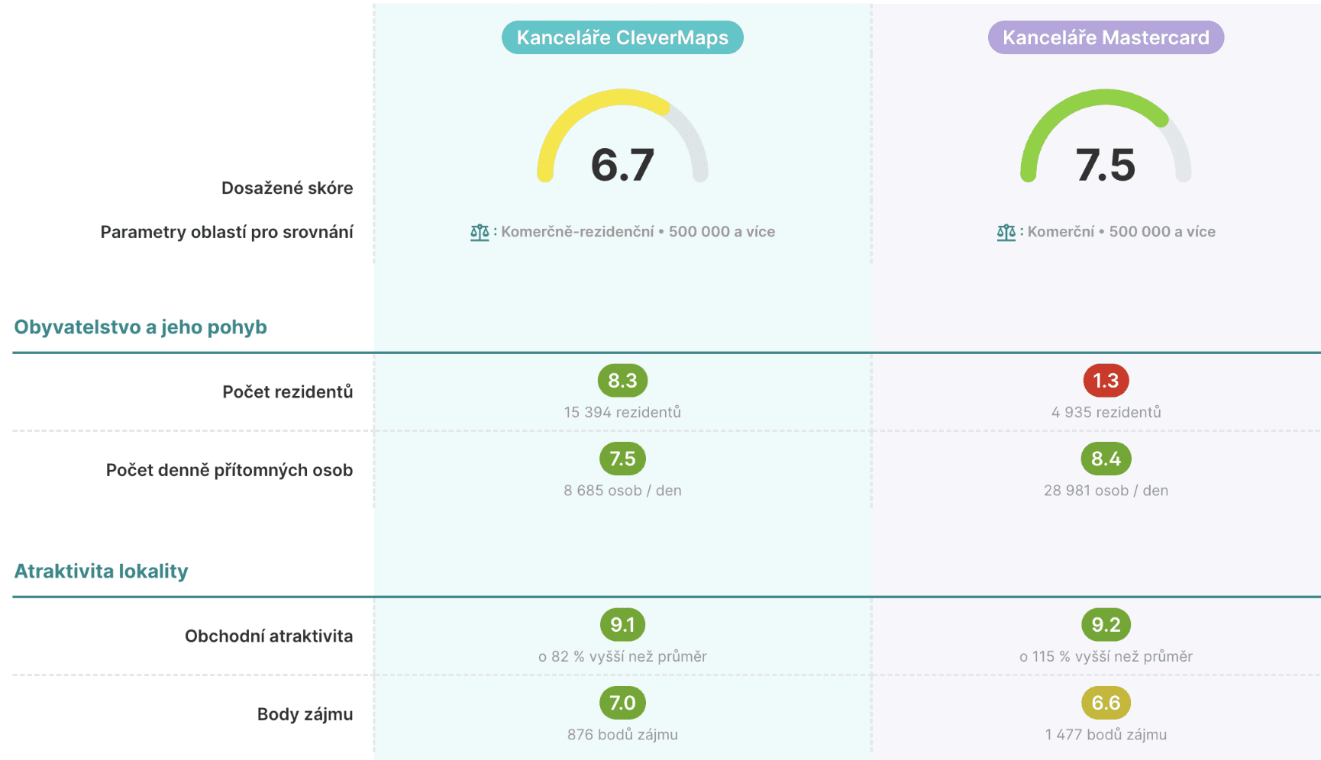Click the text '8 685 osob / den'
This screenshot has width=1321, height=760.
[x=622, y=491]
